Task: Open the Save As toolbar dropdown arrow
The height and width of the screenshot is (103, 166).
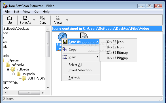Action: (x=34, y=20)
